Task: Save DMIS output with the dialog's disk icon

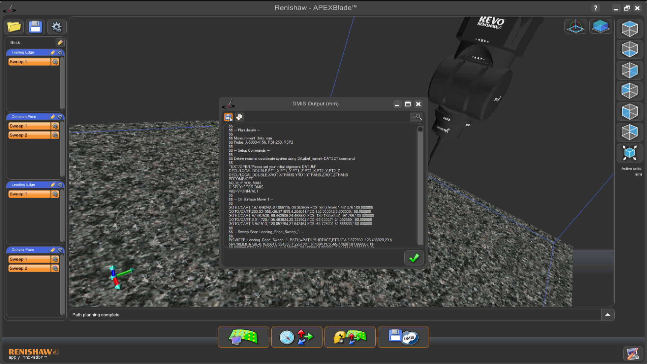Action: [228, 117]
